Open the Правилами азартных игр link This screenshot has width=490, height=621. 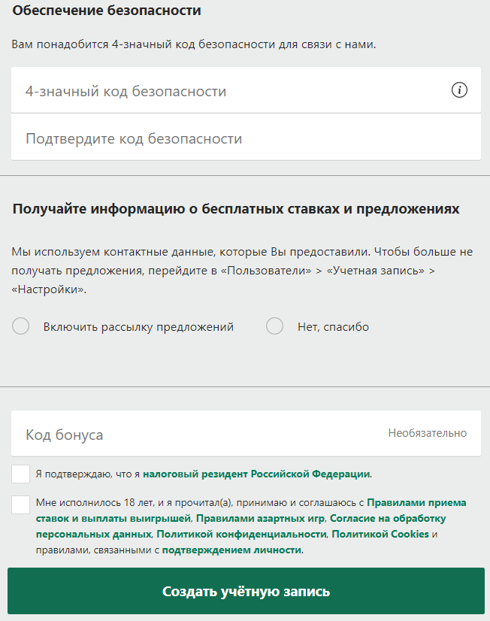(261, 519)
